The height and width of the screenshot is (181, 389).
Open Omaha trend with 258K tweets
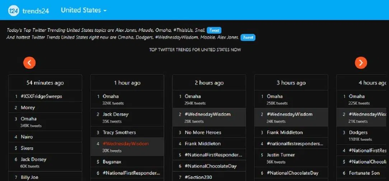(275, 96)
